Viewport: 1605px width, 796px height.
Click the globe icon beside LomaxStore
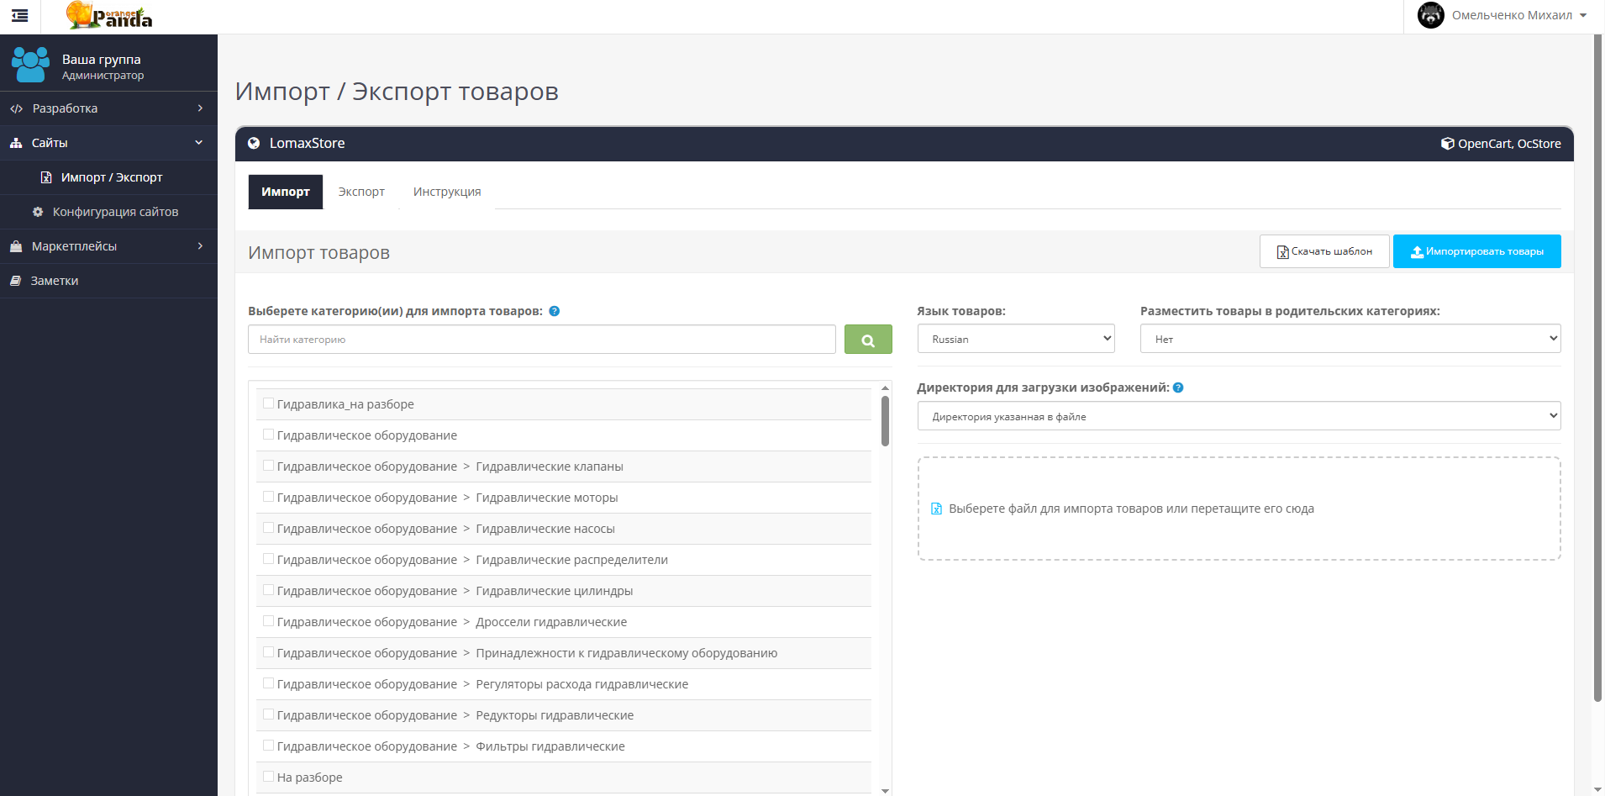pos(254,144)
